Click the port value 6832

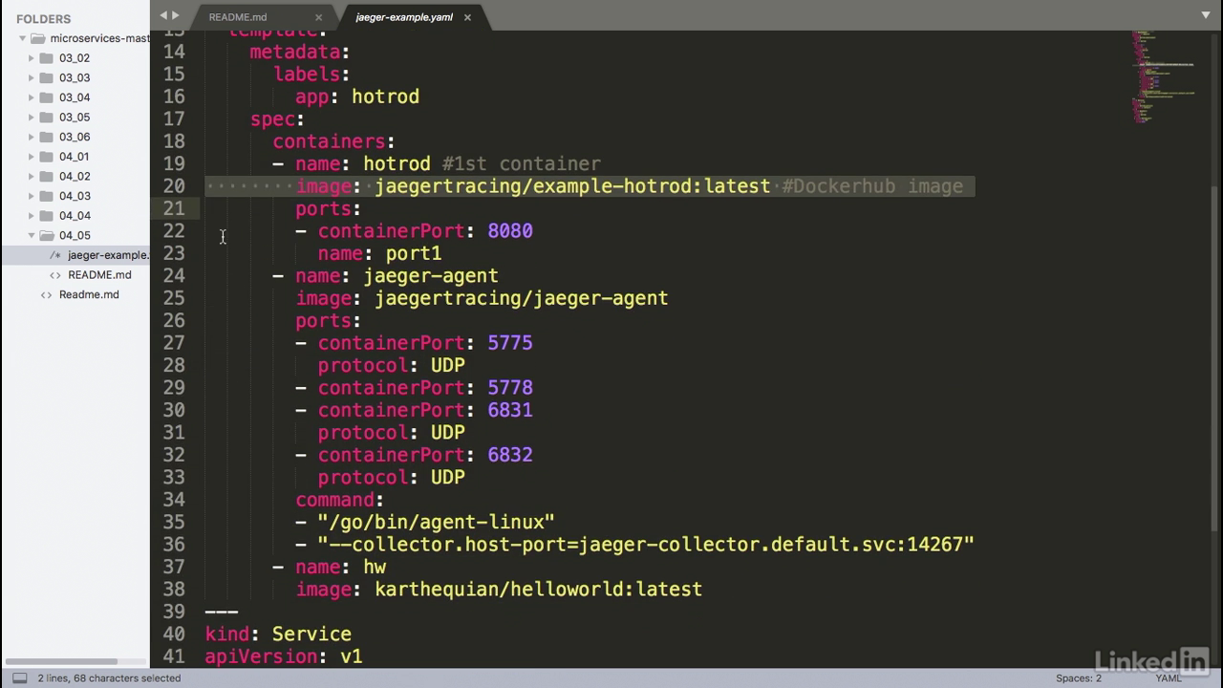[510, 455]
